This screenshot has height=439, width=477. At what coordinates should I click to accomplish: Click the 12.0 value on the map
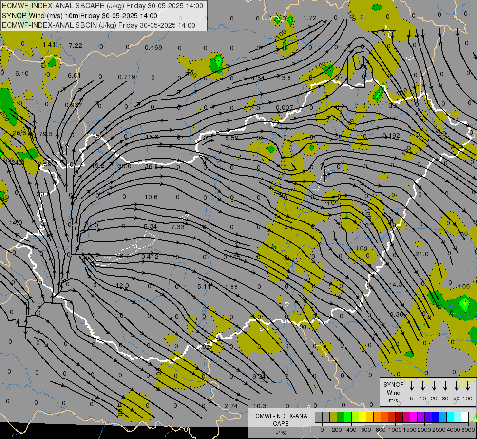122,286
